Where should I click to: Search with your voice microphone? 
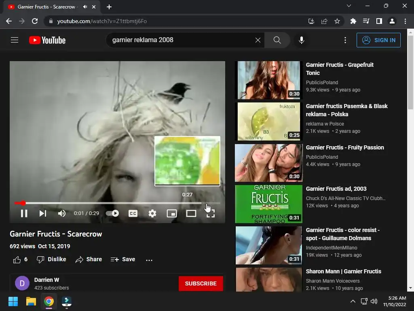302,40
